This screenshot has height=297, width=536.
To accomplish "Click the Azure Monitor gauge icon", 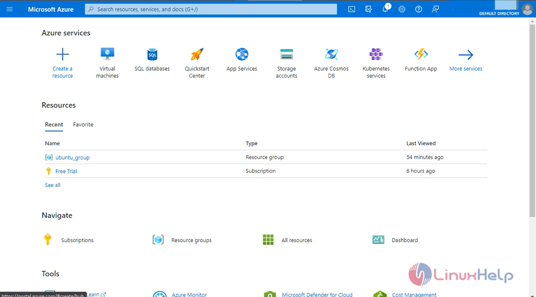I will pos(160,294).
